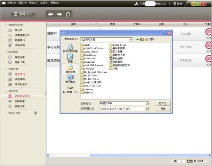Open 最新下载 in the sidebar

click(x=20, y=62)
